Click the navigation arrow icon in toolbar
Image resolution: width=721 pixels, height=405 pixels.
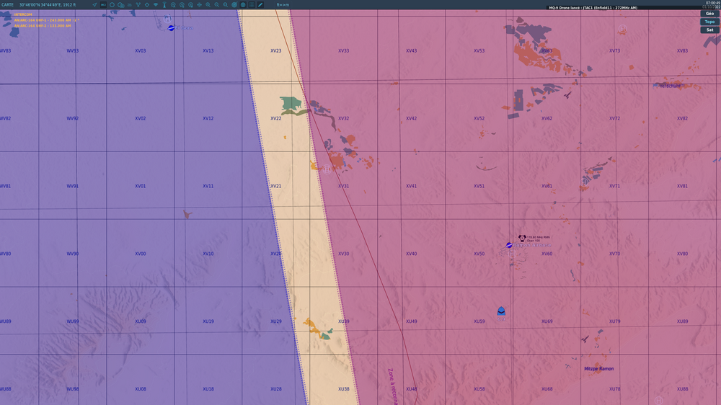pyautogui.click(x=94, y=4)
